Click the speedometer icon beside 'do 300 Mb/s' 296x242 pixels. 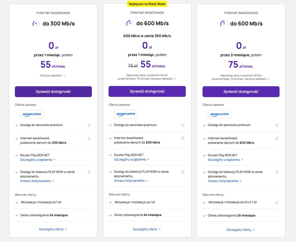coord(36,24)
